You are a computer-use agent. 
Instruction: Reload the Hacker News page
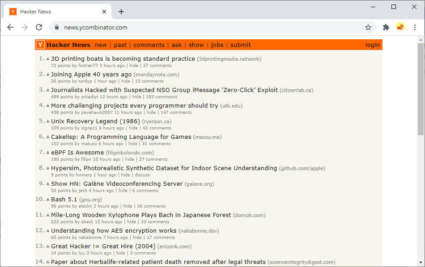(39, 27)
